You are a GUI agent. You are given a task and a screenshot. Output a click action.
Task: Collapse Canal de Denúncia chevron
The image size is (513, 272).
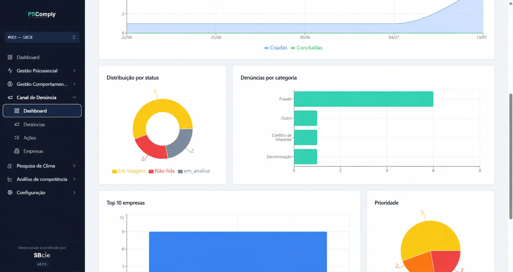[x=74, y=97]
